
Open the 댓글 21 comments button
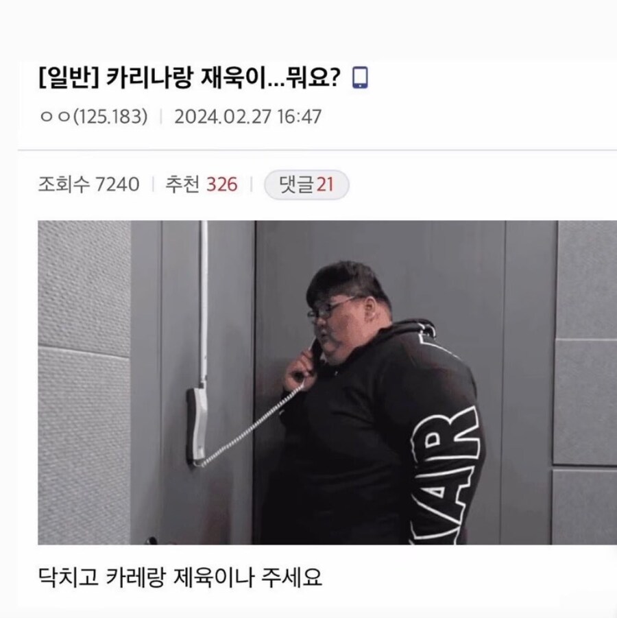tap(306, 185)
